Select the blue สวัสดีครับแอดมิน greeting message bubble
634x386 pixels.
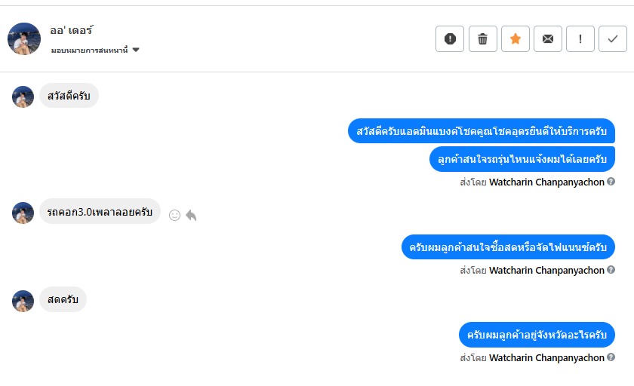tap(482, 131)
